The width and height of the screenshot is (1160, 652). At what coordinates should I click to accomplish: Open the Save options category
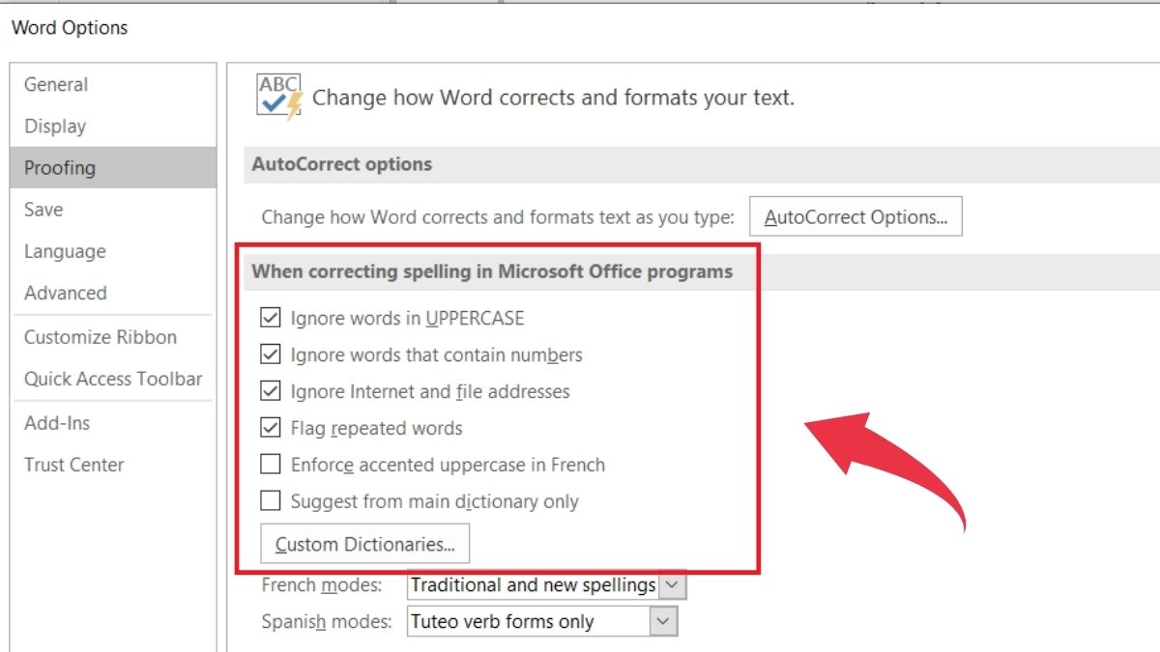(113, 209)
